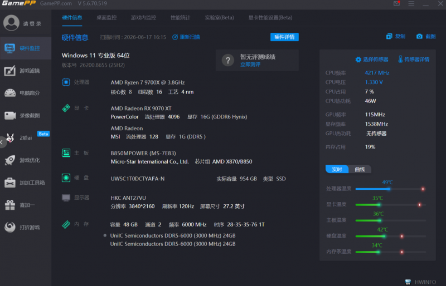The width and height of the screenshot is (446, 286).
Task: Open 录像截图 sidebar item
Action: (x=26, y=115)
